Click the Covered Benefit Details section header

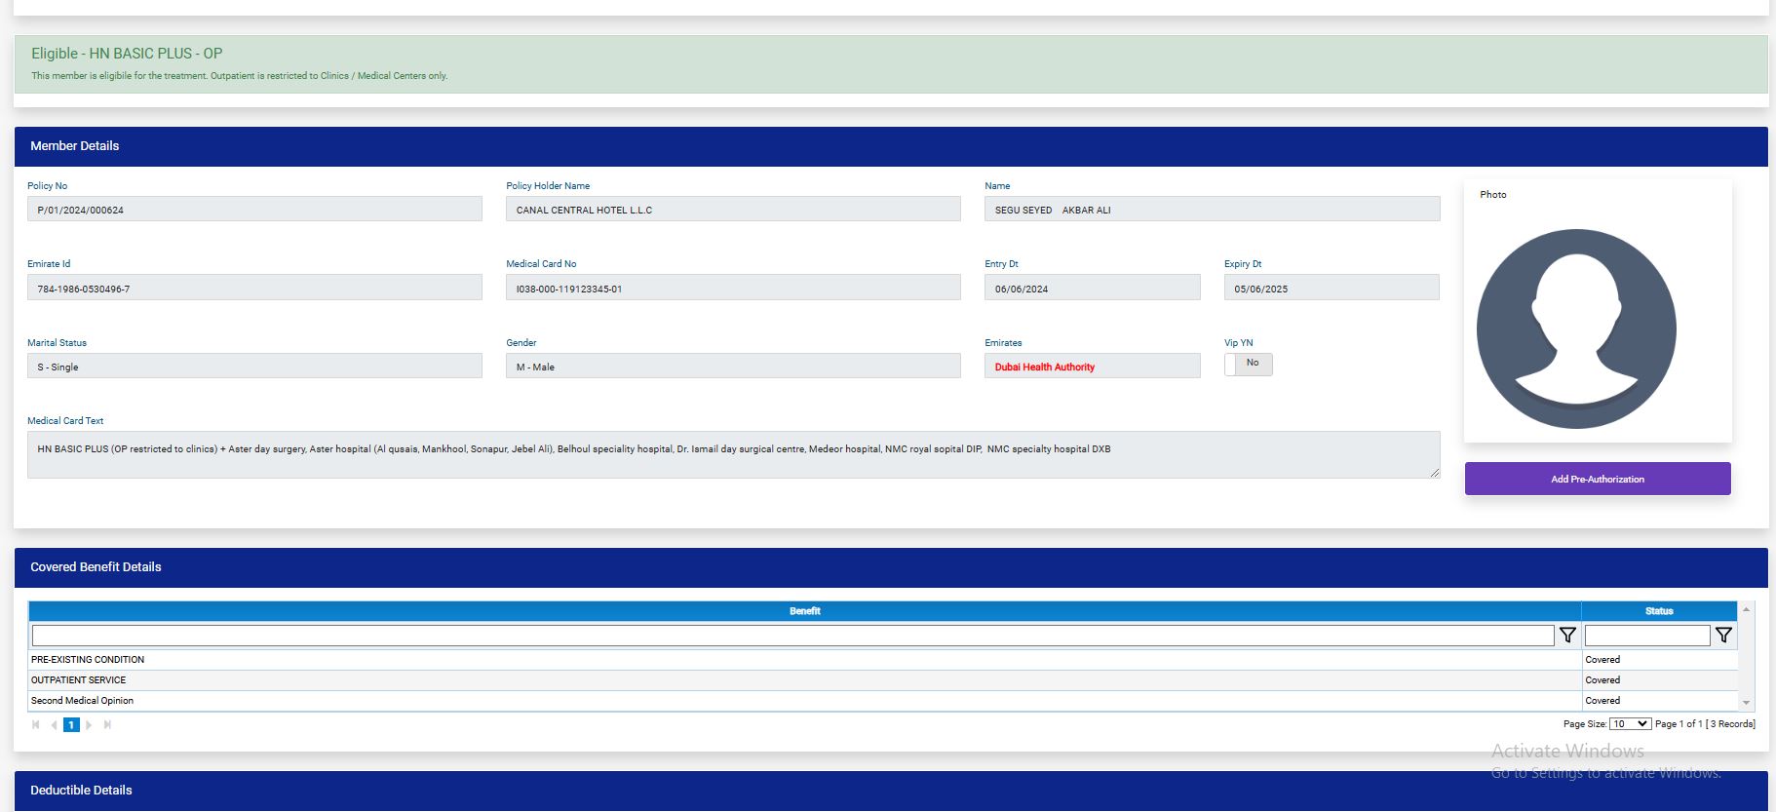pos(891,567)
